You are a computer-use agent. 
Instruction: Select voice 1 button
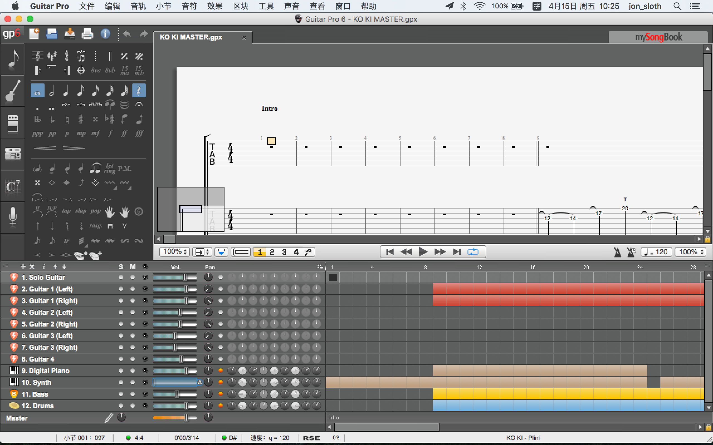[x=260, y=252]
